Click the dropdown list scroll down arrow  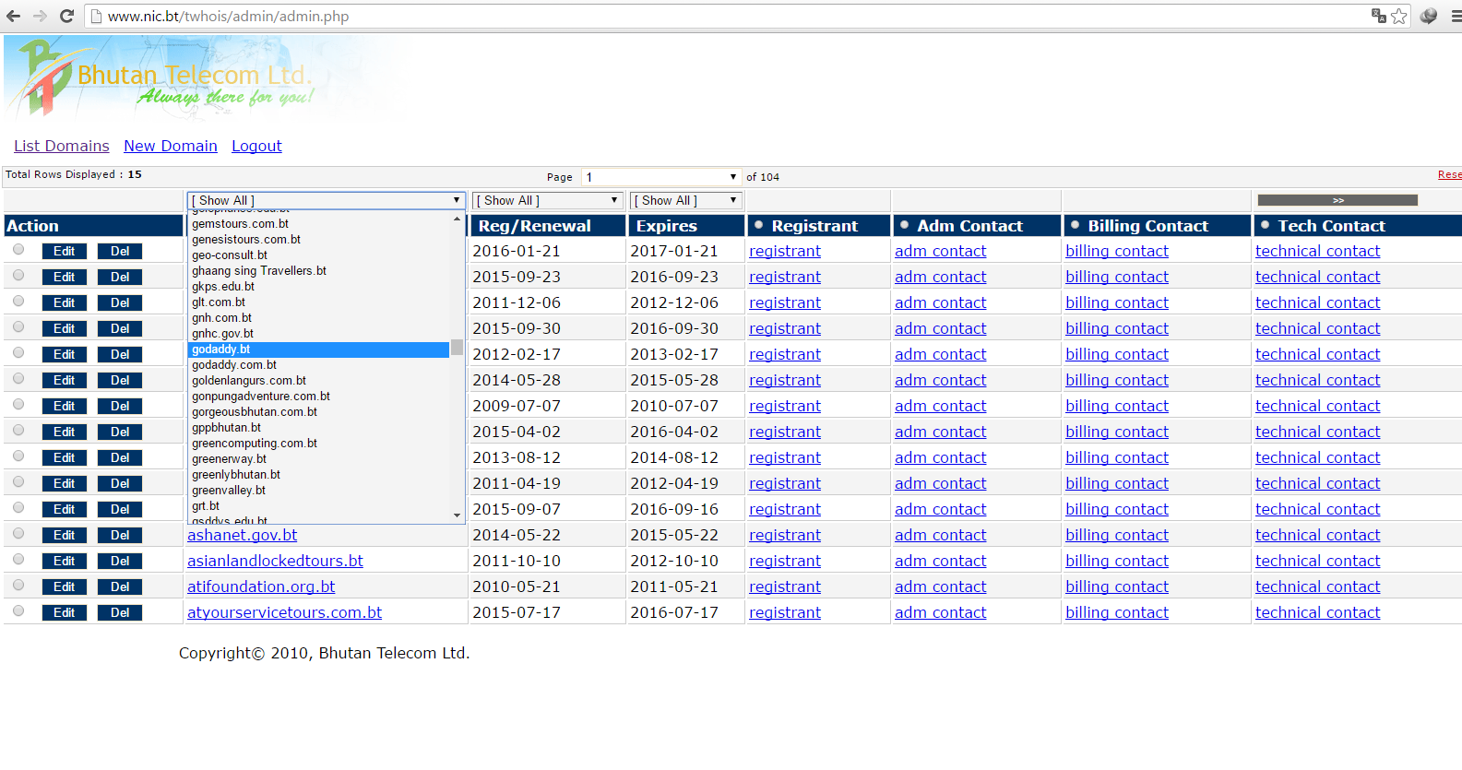coord(457,515)
